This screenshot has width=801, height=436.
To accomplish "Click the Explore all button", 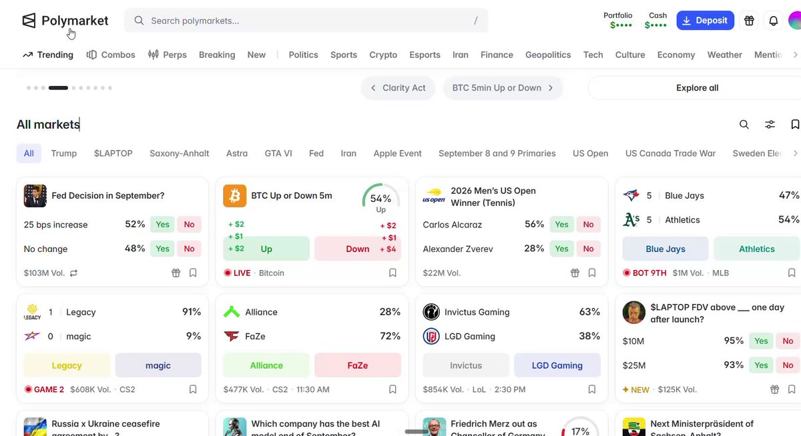I will (697, 88).
